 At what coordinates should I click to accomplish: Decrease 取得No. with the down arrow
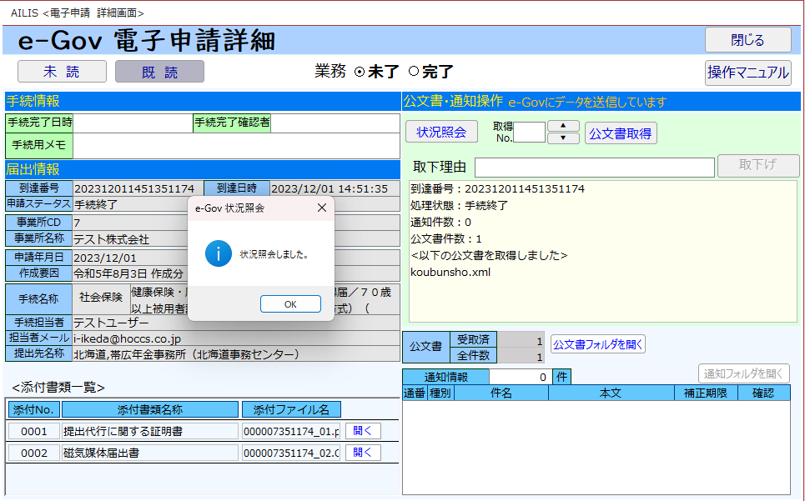(563, 138)
